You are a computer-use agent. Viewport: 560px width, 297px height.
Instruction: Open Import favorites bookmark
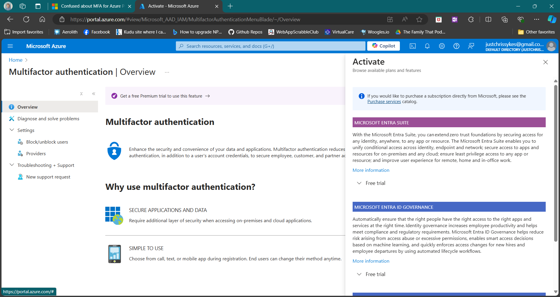click(24, 32)
